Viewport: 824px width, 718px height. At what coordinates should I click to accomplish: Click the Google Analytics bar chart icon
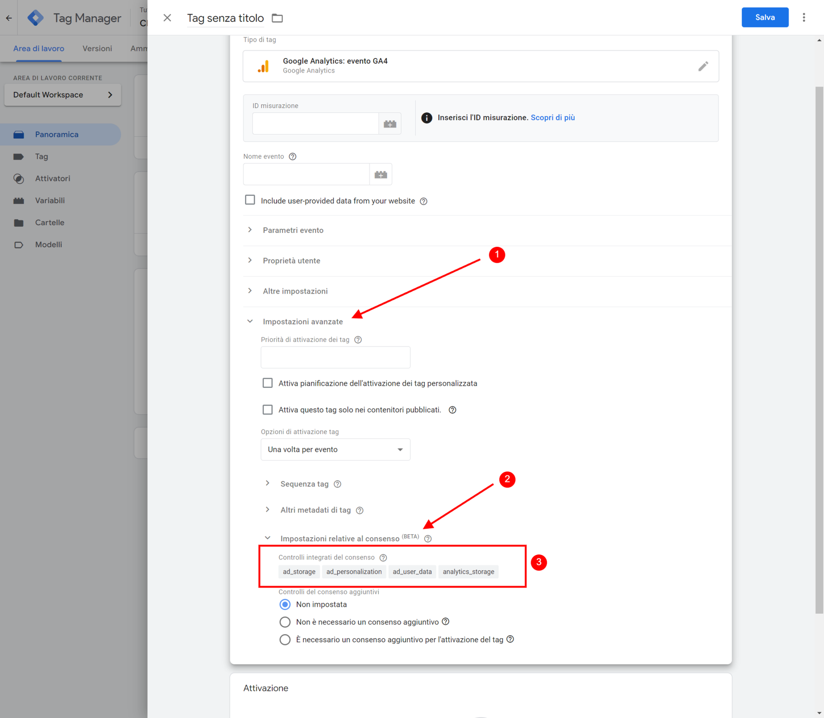[263, 66]
